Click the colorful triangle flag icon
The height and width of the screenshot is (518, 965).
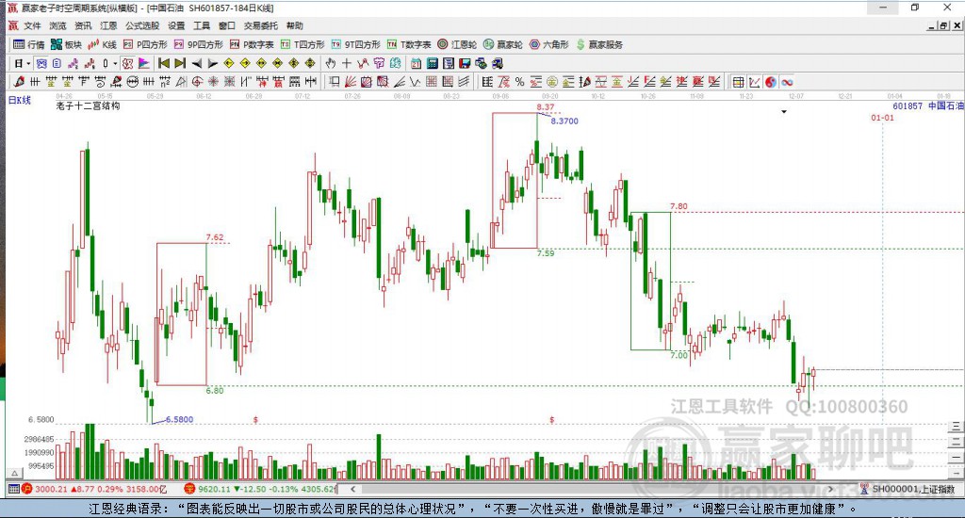pyautogui.click(x=144, y=63)
